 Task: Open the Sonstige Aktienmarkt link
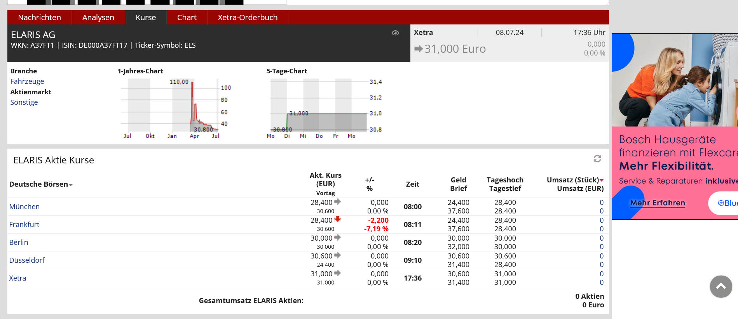click(24, 102)
